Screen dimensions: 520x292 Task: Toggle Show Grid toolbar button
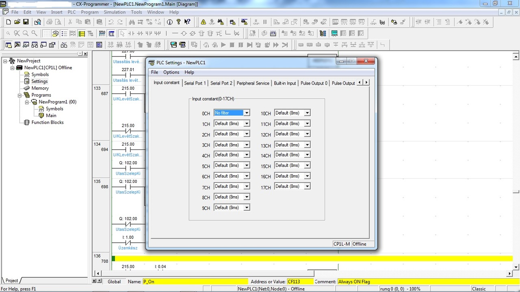47,33
